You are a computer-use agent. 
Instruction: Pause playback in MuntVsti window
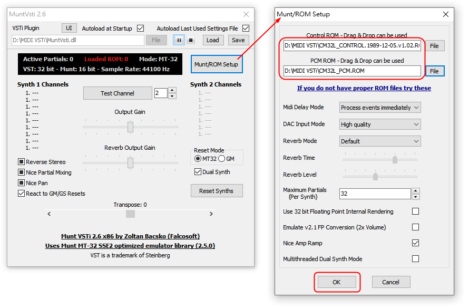(179, 40)
